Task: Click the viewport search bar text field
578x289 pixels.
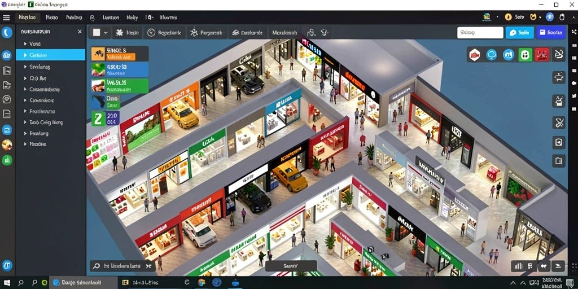Action: (x=122, y=266)
